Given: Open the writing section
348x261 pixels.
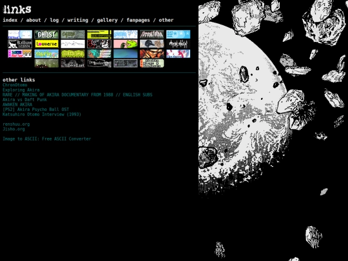Looking at the screenshot, I should point(78,20).
